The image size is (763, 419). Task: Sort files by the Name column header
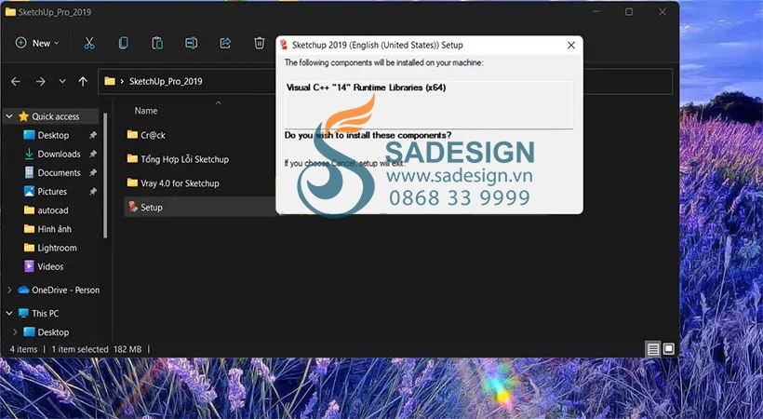[x=145, y=111]
